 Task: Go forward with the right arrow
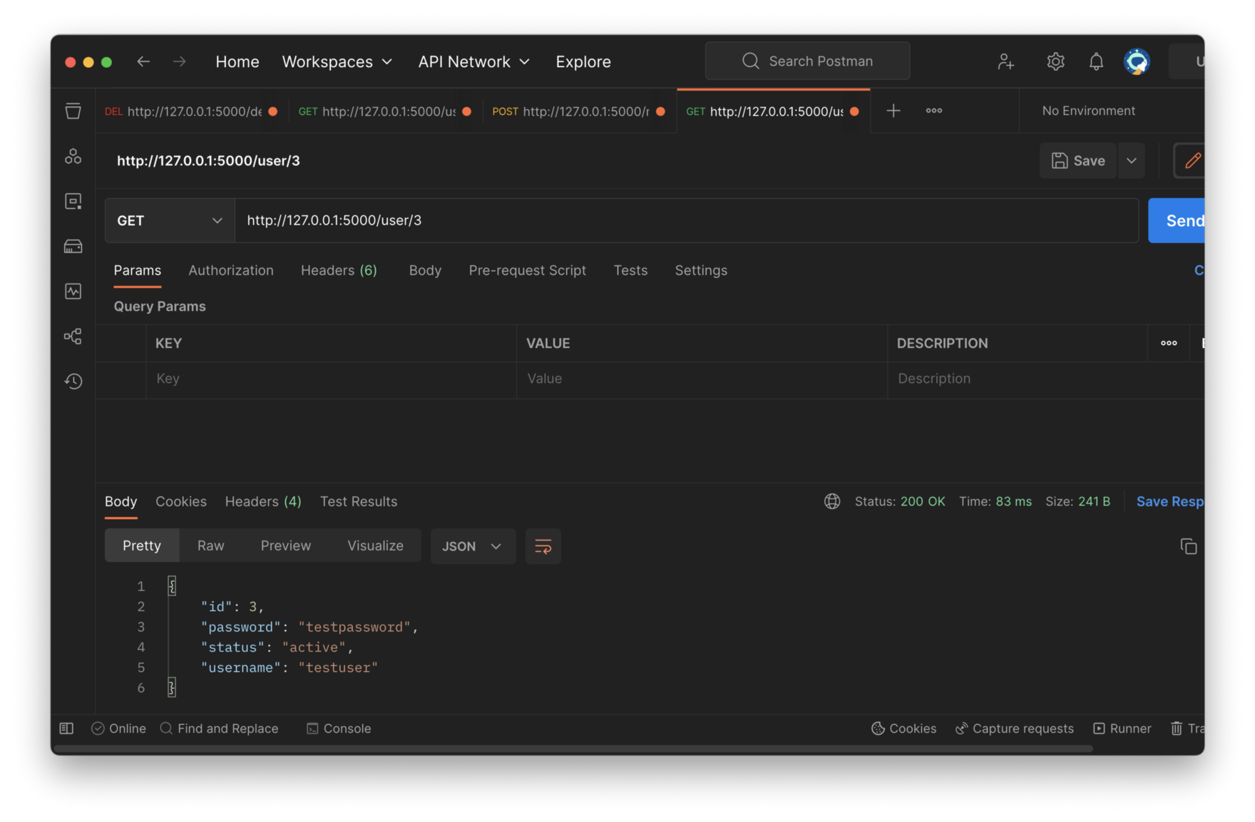[179, 61]
